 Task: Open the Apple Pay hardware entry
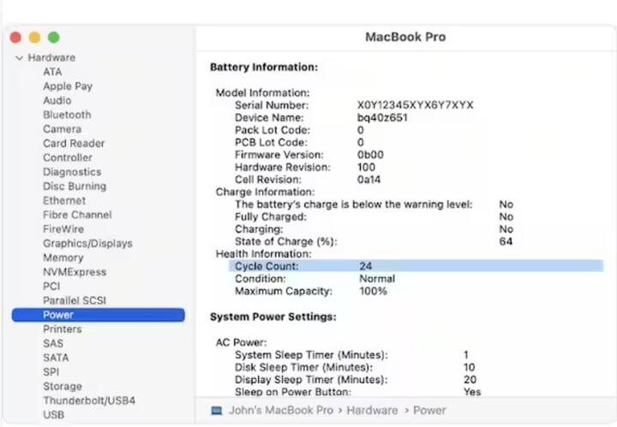[x=68, y=86]
